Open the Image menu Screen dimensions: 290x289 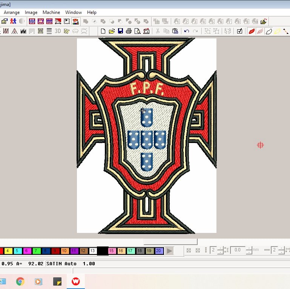pos(31,12)
